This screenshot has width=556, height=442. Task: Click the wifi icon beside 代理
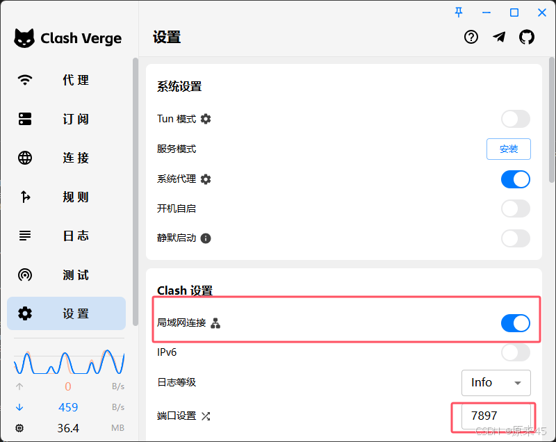click(25, 80)
